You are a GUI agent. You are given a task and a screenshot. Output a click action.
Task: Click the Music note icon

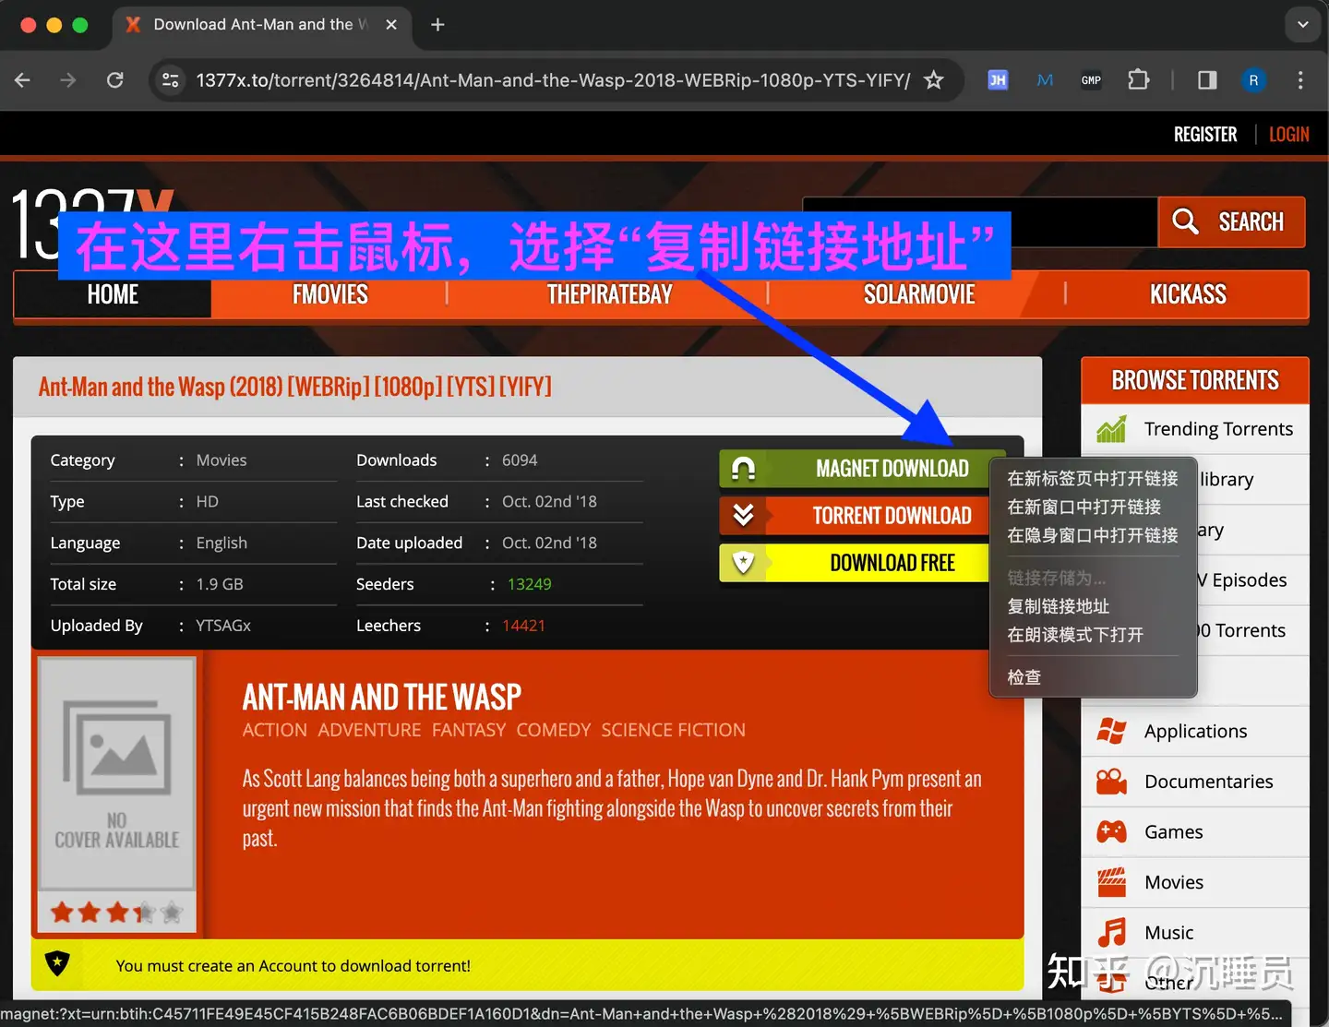(x=1111, y=933)
